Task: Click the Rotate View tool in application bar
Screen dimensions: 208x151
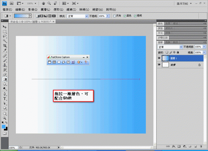Action: 55,4
